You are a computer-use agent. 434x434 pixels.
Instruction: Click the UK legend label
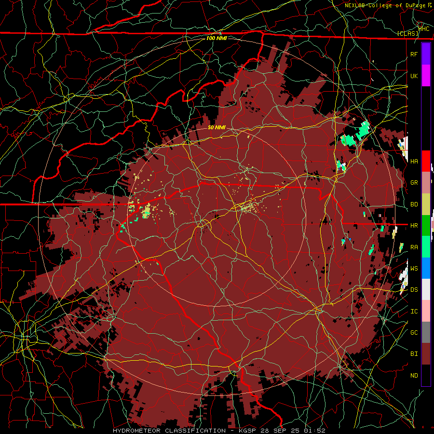tap(414, 76)
